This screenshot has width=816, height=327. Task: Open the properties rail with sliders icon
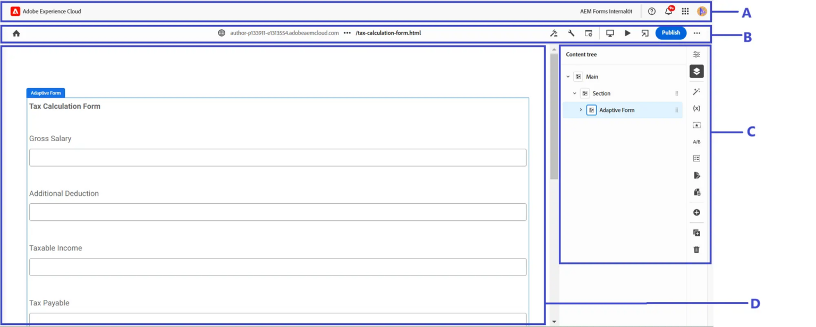point(696,54)
